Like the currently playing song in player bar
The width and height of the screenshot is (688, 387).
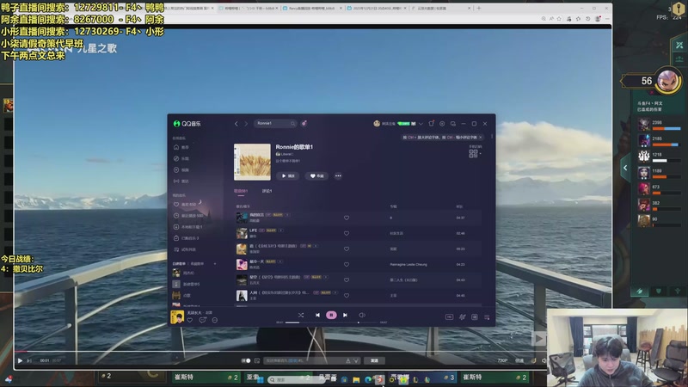190,320
